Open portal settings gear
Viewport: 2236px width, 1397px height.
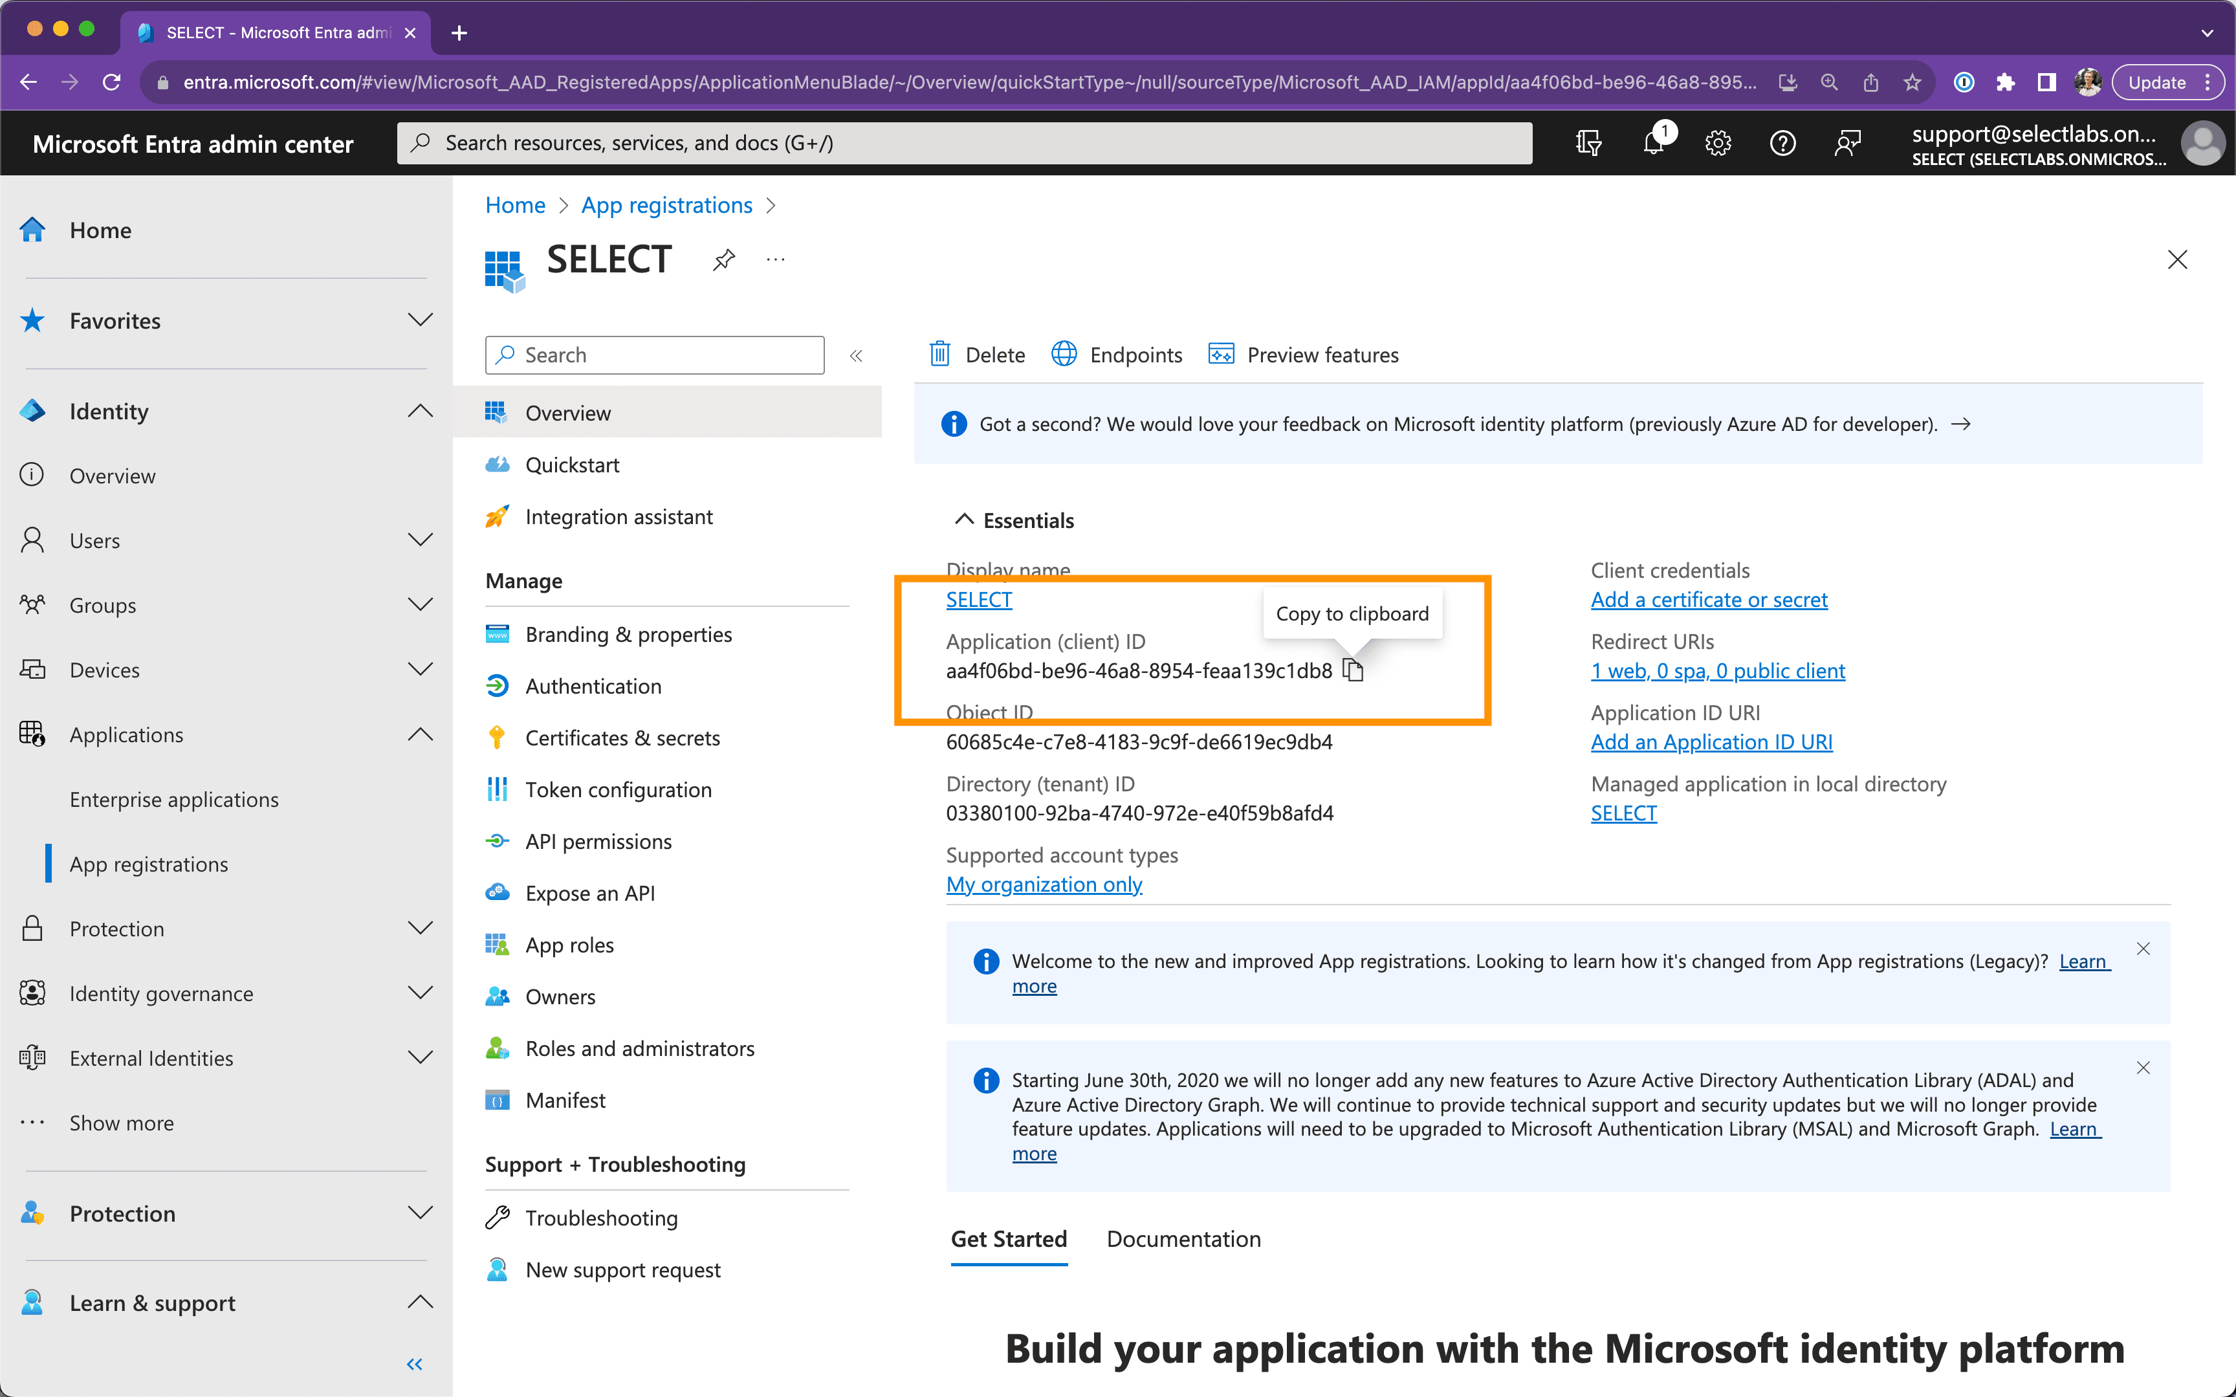[1718, 143]
